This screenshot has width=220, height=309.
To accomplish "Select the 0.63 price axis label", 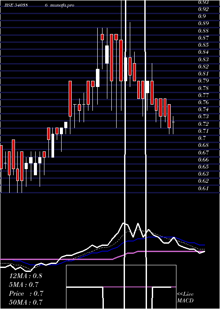I will [203, 174].
